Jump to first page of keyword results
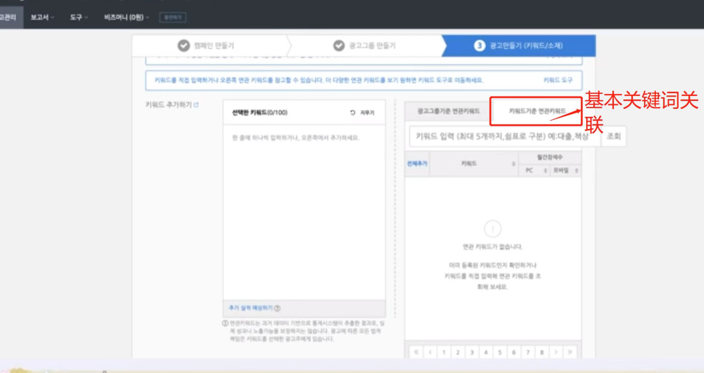704x373 pixels. [x=416, y=352]
